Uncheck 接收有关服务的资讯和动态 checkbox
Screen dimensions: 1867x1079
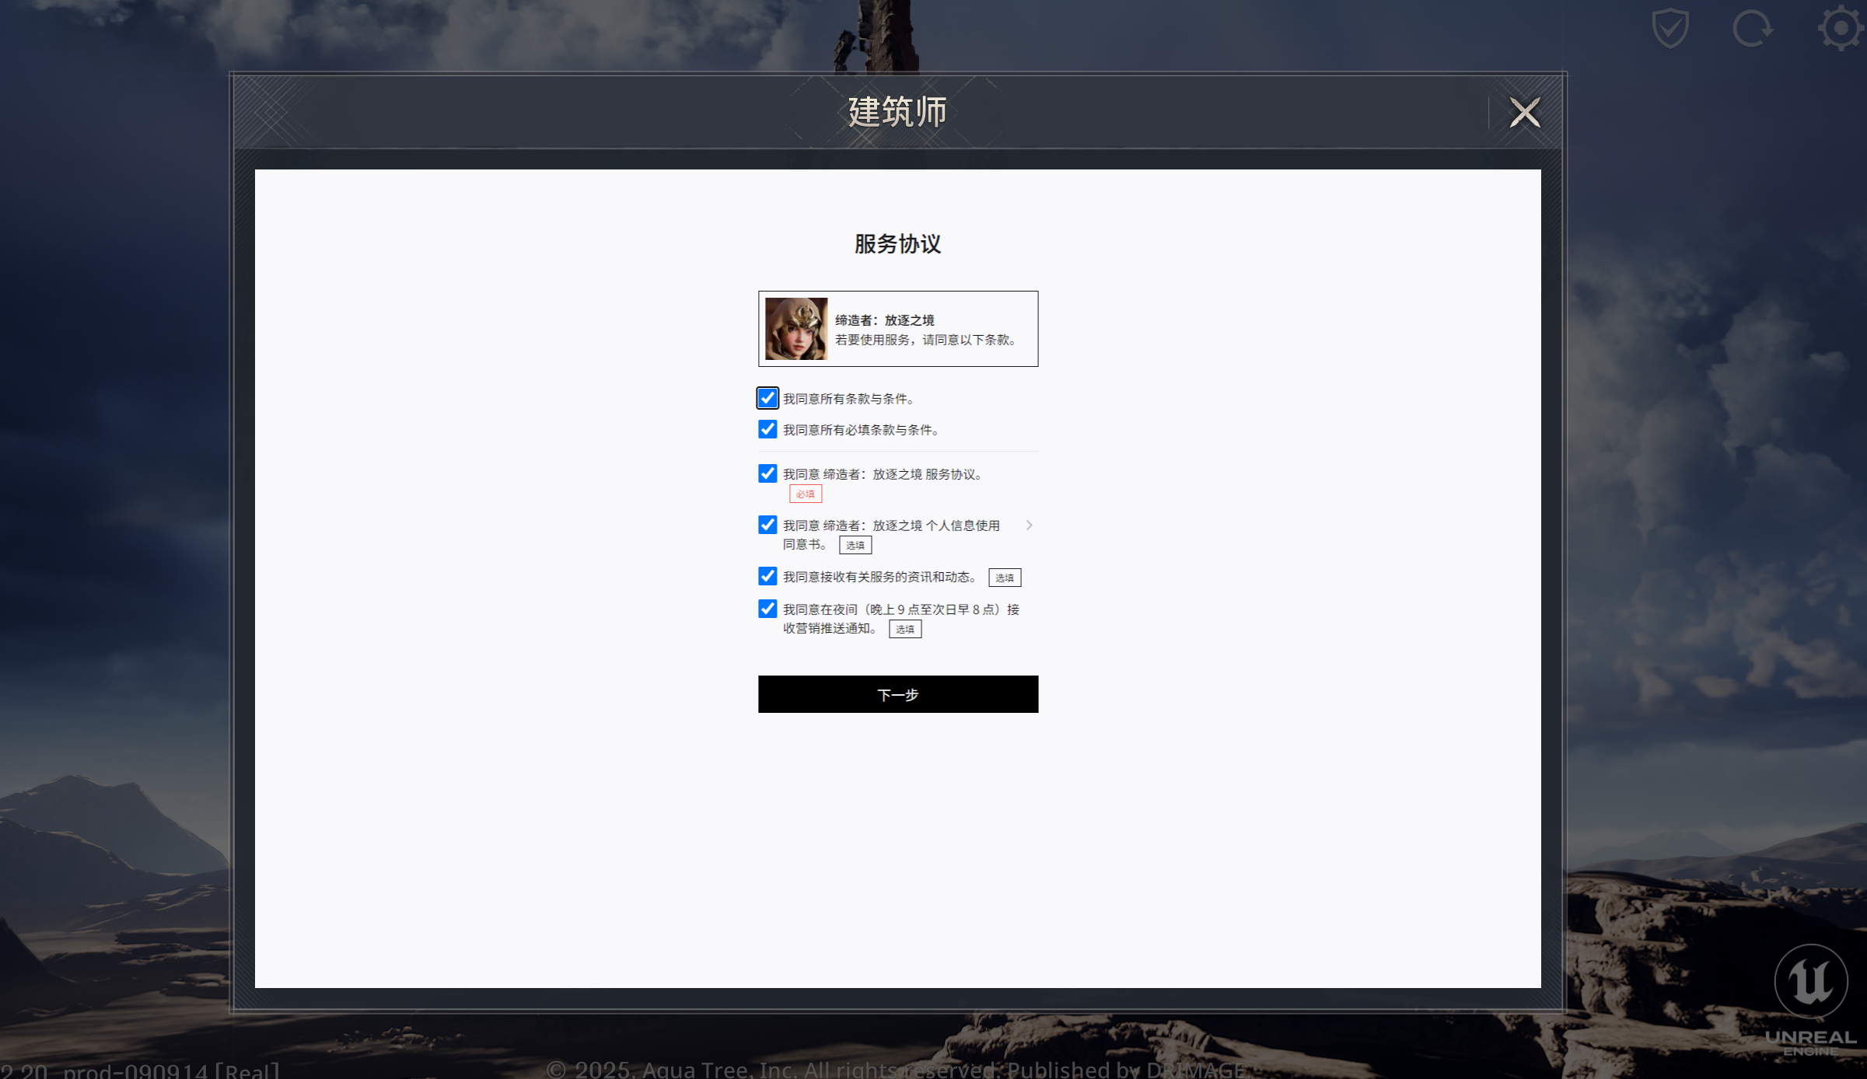767,576
